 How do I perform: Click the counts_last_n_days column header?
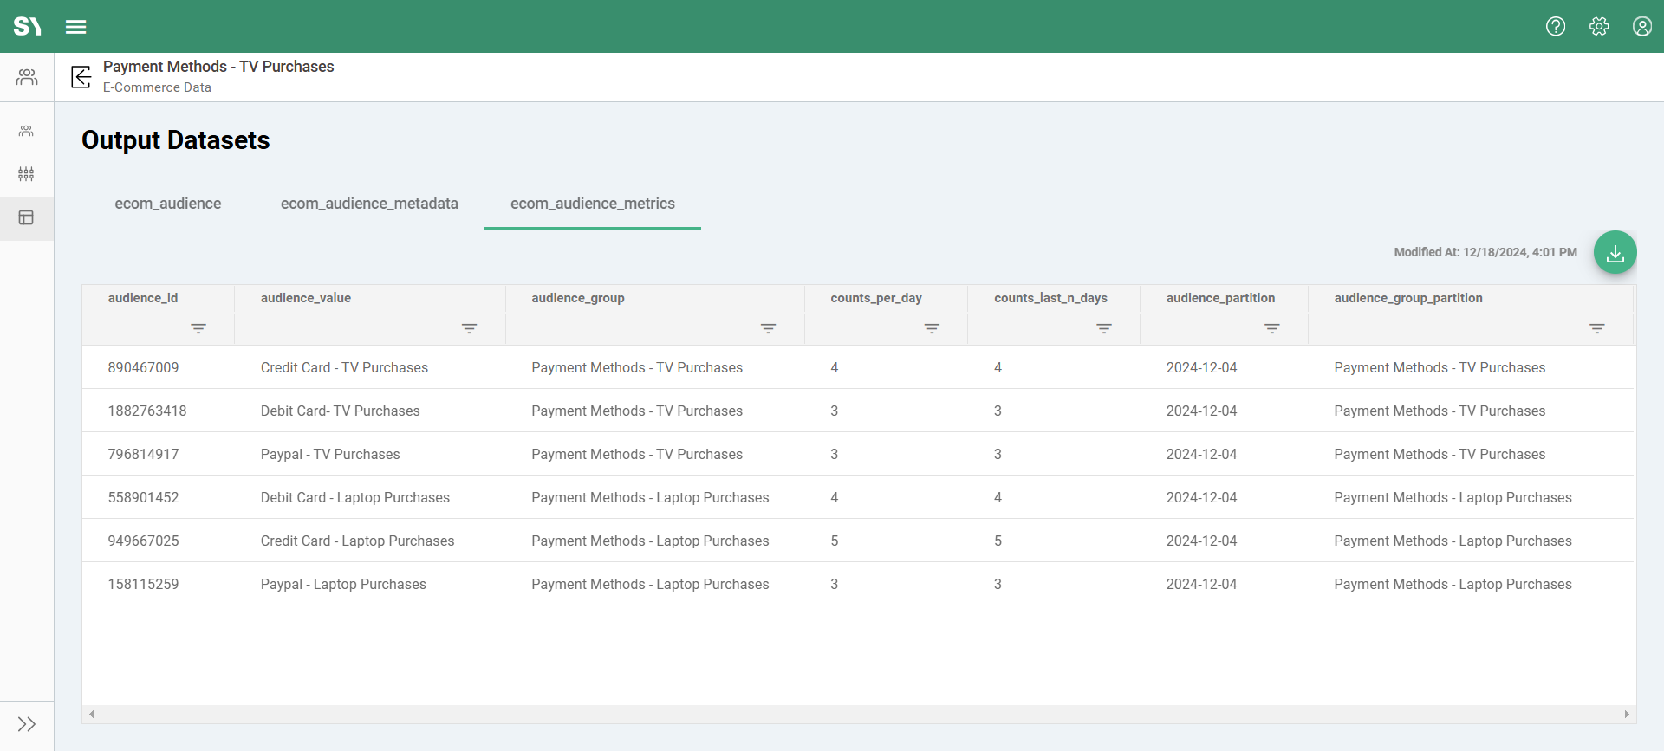[1050, 298]
